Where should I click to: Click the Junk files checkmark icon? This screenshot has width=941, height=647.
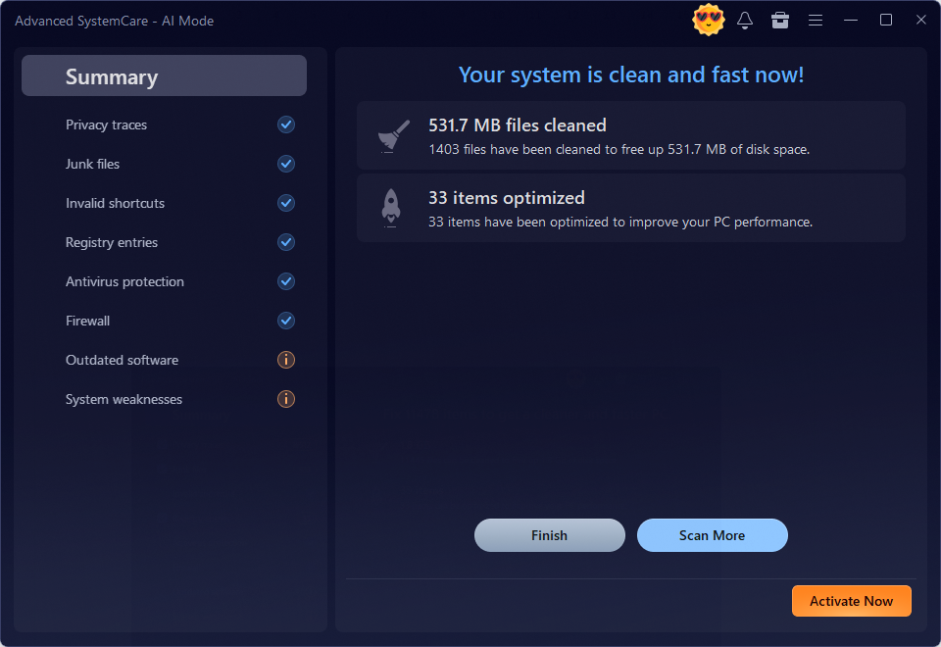click(286, 164)
